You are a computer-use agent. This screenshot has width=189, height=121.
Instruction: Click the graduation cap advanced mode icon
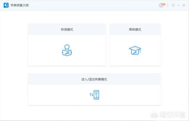(x=135, y=50)
